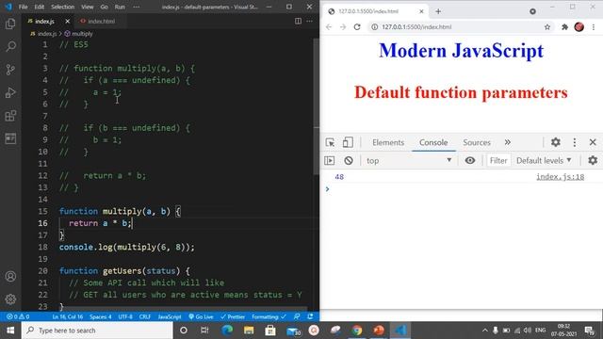Image resolution: width=603 pixels, height=339 pixels.
Task: Close the 127.0.0.1:5500 browser tab
Action: coord(421,11)
